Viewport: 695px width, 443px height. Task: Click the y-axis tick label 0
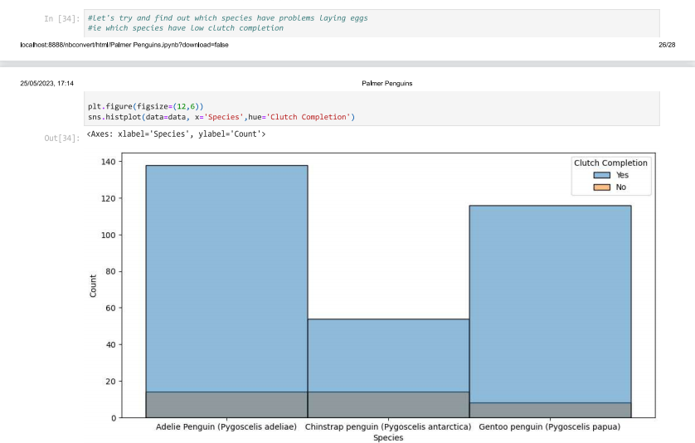114,418
